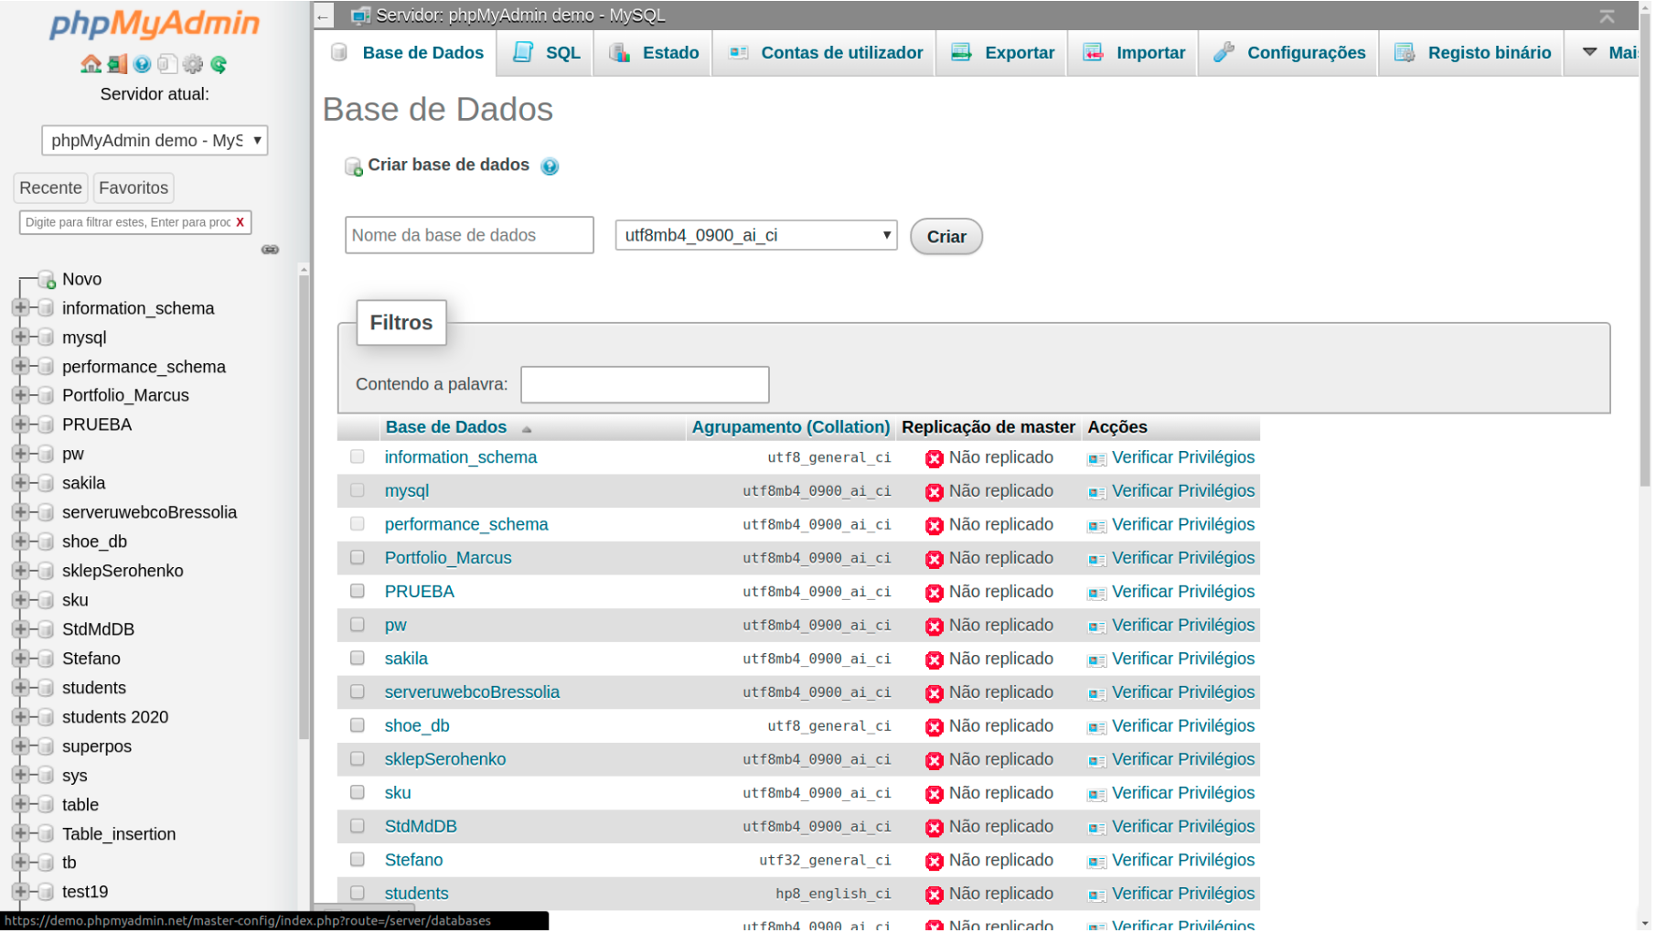Select the StdMdDB row checkbox
Image resolution: width=1656 pixels, height=933 pixels.
358,827
